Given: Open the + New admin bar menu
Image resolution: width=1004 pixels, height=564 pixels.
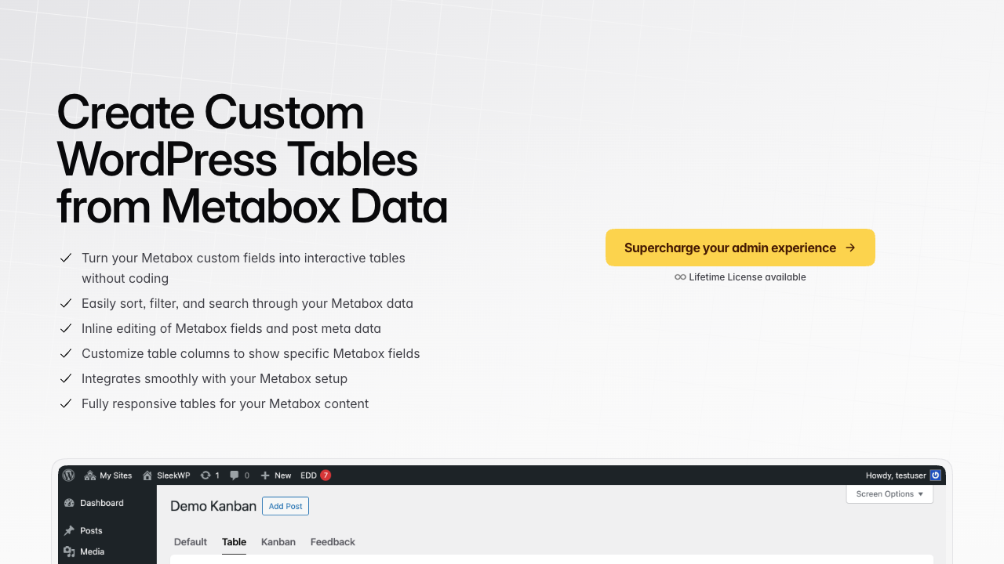Looking at the screenshot, I should tap(276, 475).
